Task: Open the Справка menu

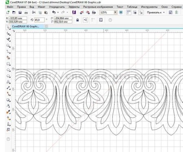Action: (x=176, y=7)
